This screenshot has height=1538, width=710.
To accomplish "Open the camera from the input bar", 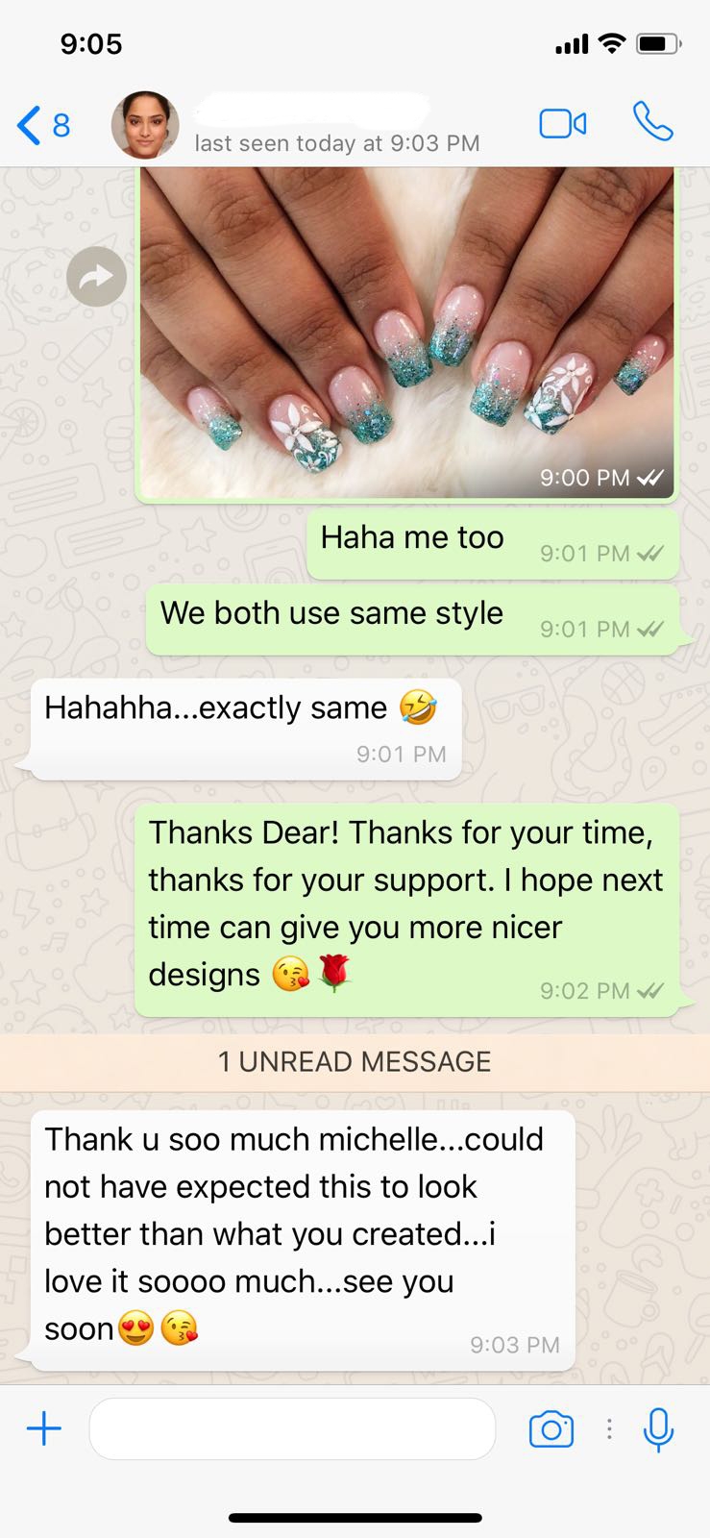I will pos(551,1429).
